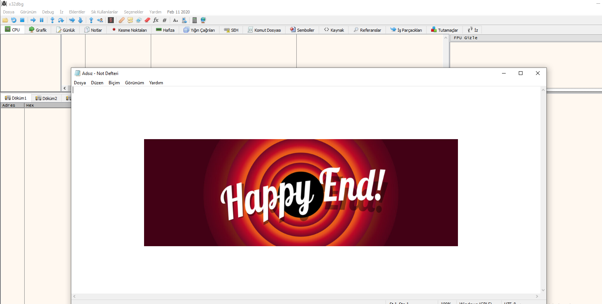Click the Run to User Code icon
The width and height of the screenshot is (602, 304).
pos(100,20)
